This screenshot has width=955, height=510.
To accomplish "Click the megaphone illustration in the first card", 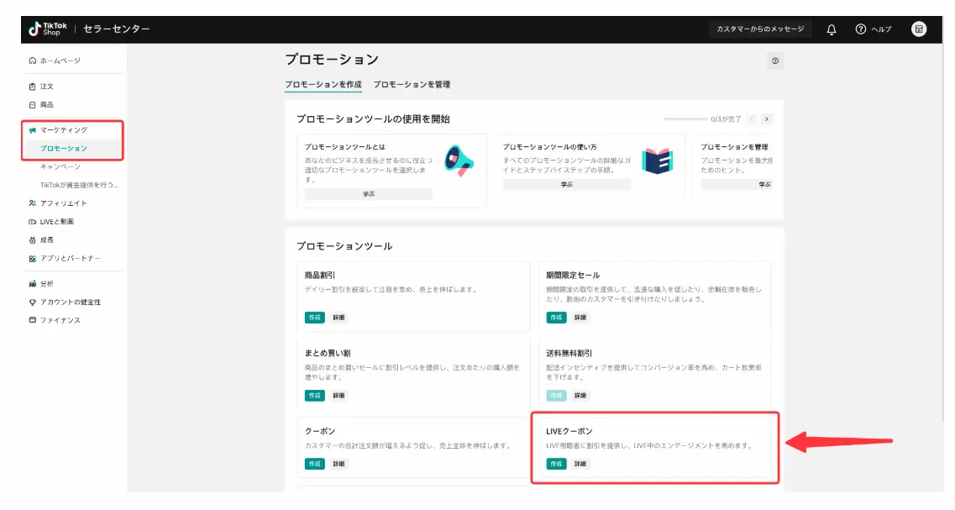I will pyautogui.click(x=459, y=160).
